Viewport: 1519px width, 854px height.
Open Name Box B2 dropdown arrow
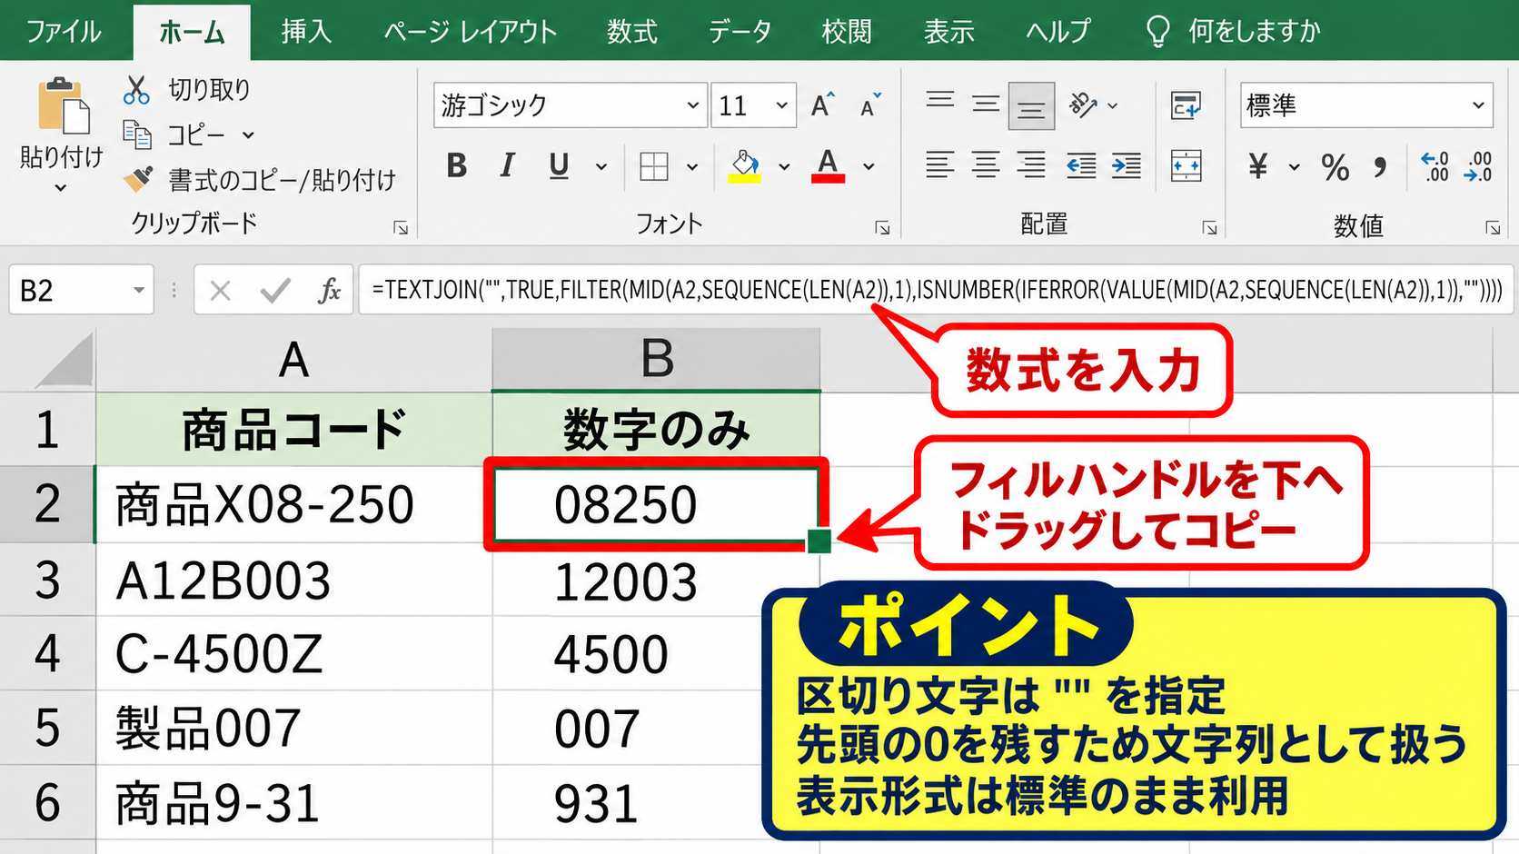tap(139, 291)
